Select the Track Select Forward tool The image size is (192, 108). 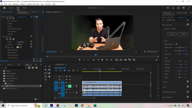pos(49,66)
